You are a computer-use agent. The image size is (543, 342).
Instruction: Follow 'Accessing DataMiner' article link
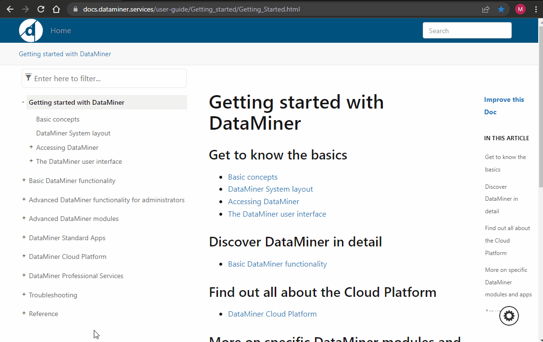[264, 202]
